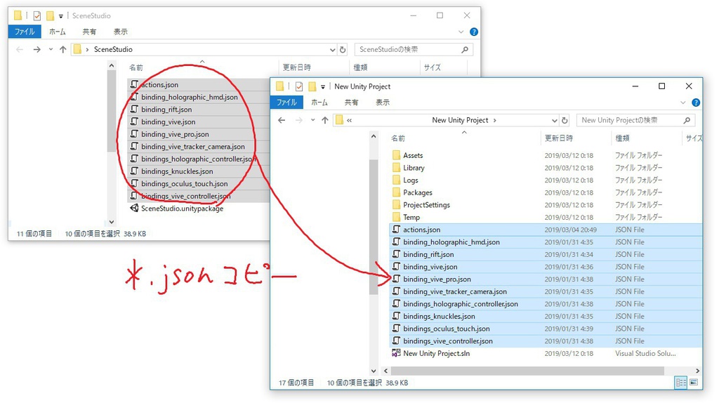The height and width of the screenshot is (403, 719).
Task: Open the 表示 tab in SceneStudio window
Action: click(121, 32)
